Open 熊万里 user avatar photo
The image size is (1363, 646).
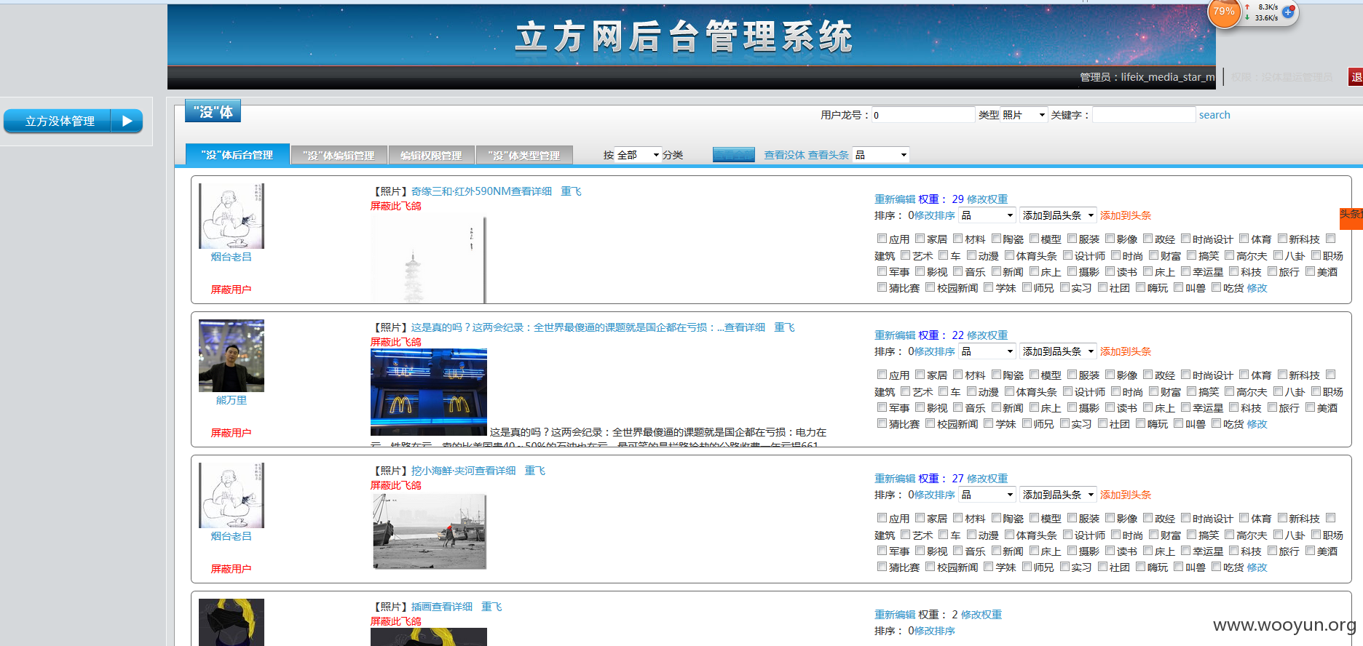pos(232,356)
